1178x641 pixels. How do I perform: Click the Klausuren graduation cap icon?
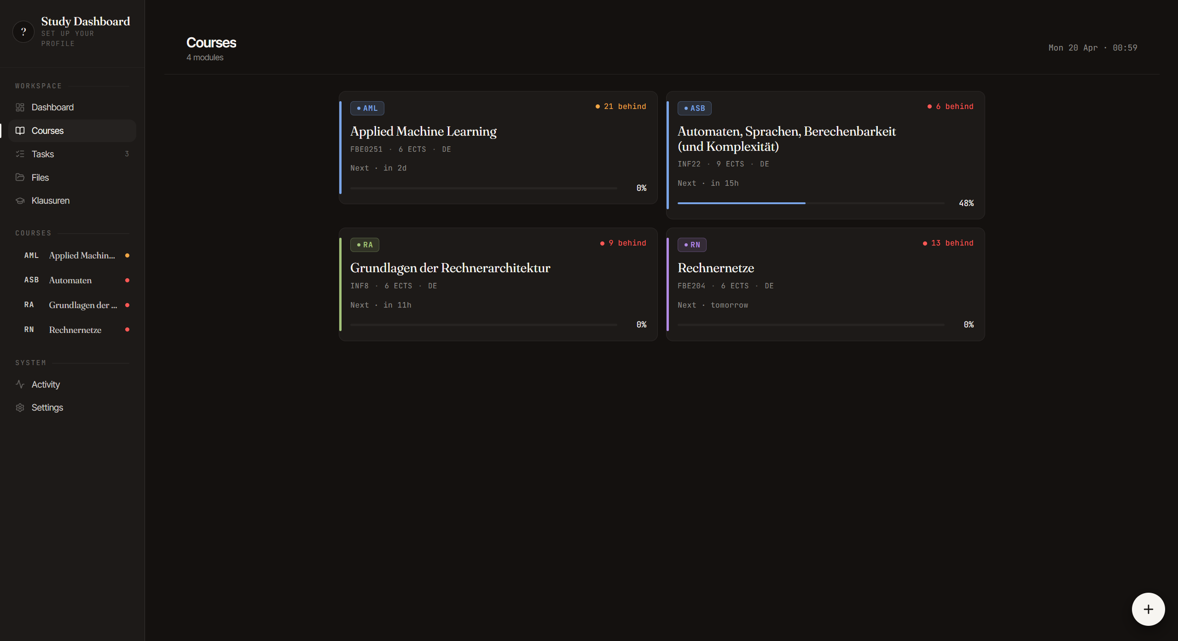[20, 201]
